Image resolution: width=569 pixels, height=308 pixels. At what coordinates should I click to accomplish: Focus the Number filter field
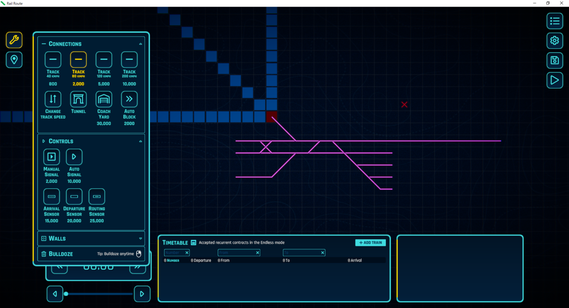pyautogui.click(x=177, y=253)
